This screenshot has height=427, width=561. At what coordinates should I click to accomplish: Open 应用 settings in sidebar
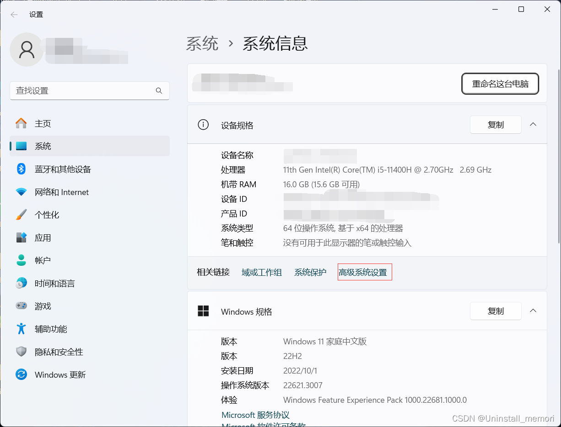pos(43,237)
